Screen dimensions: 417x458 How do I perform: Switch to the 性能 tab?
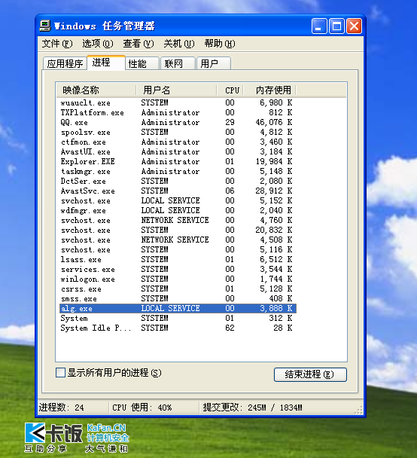pos(142,63)
